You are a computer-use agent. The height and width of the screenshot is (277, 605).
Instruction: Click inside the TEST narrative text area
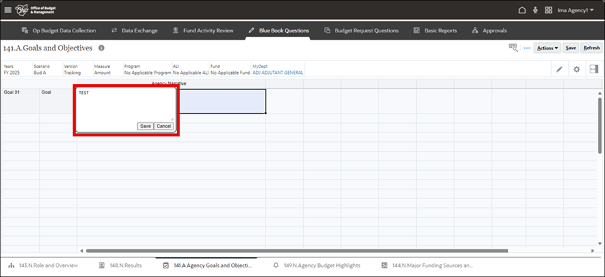(x=124, y=104)
